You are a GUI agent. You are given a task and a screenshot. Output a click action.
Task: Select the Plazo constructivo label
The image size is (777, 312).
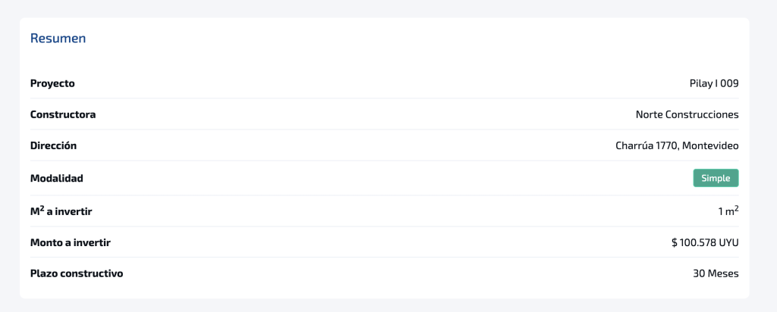pos(77,273)
